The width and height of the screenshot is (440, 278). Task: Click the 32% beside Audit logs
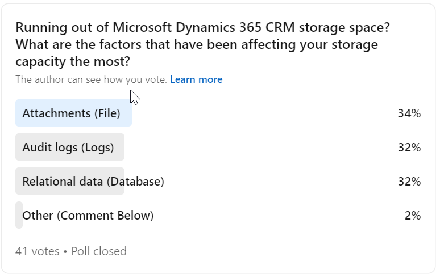[409, 148]
